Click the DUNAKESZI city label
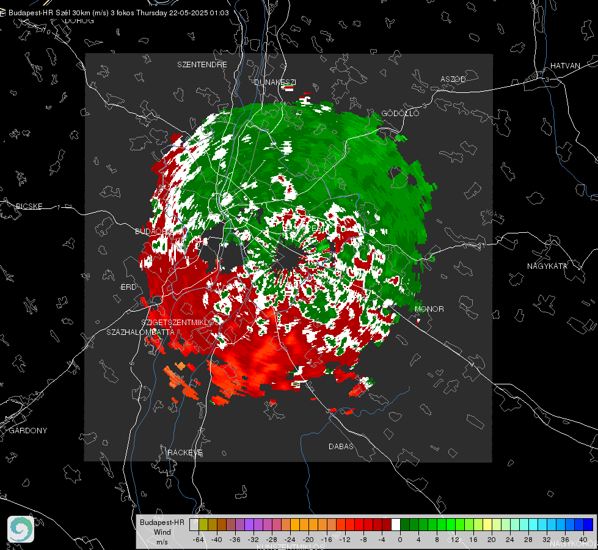This screenshot has height=550, width=598. (275, 82)
